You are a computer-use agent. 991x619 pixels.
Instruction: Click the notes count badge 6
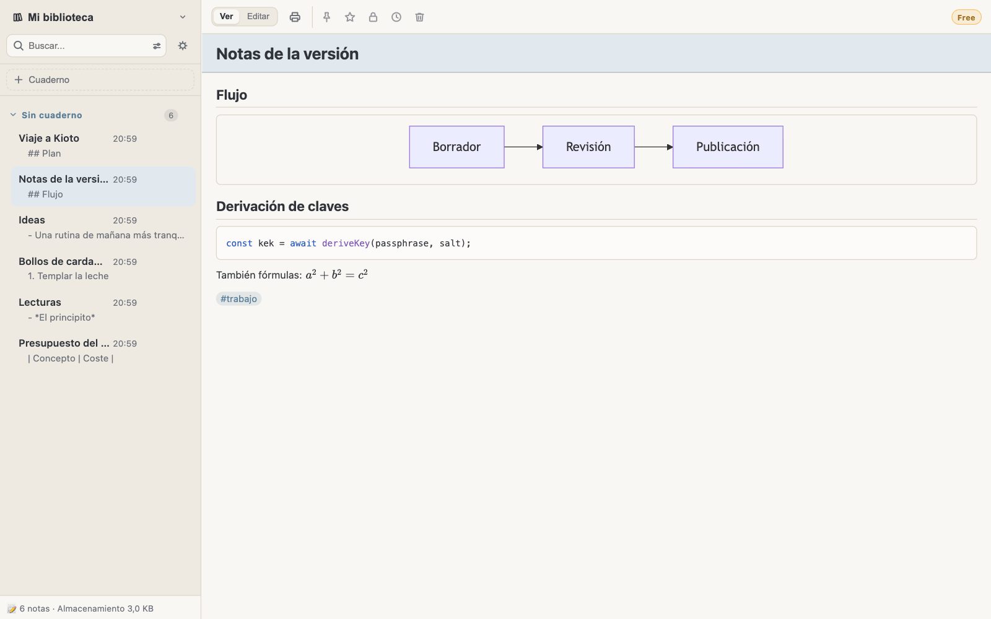click(x=171, y=115)
